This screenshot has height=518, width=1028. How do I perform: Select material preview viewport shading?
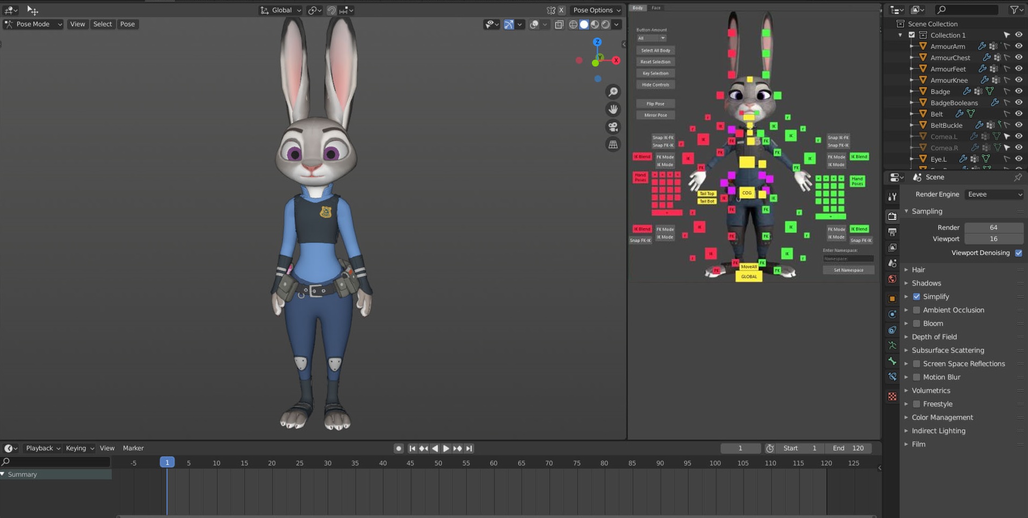(595, 24)
